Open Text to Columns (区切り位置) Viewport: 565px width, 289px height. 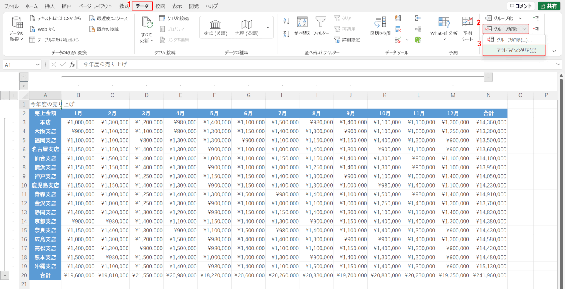click(x=380, y=22)
